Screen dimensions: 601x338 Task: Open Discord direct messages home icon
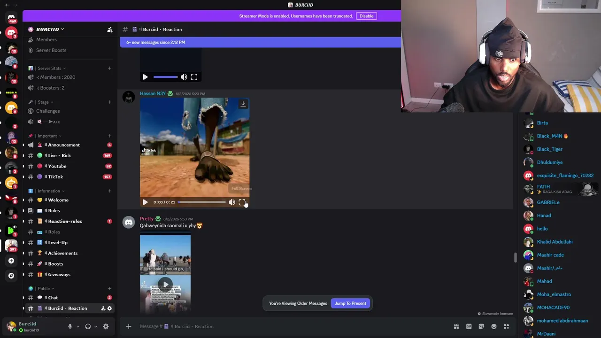11,18
